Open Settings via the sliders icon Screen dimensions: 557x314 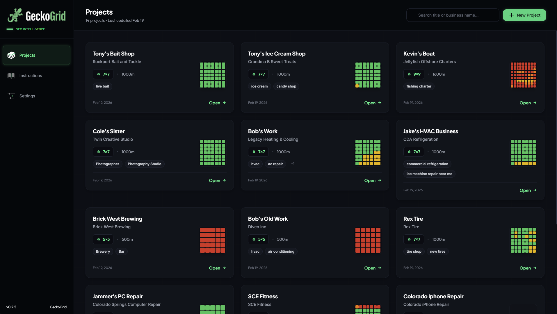[11, 96]
